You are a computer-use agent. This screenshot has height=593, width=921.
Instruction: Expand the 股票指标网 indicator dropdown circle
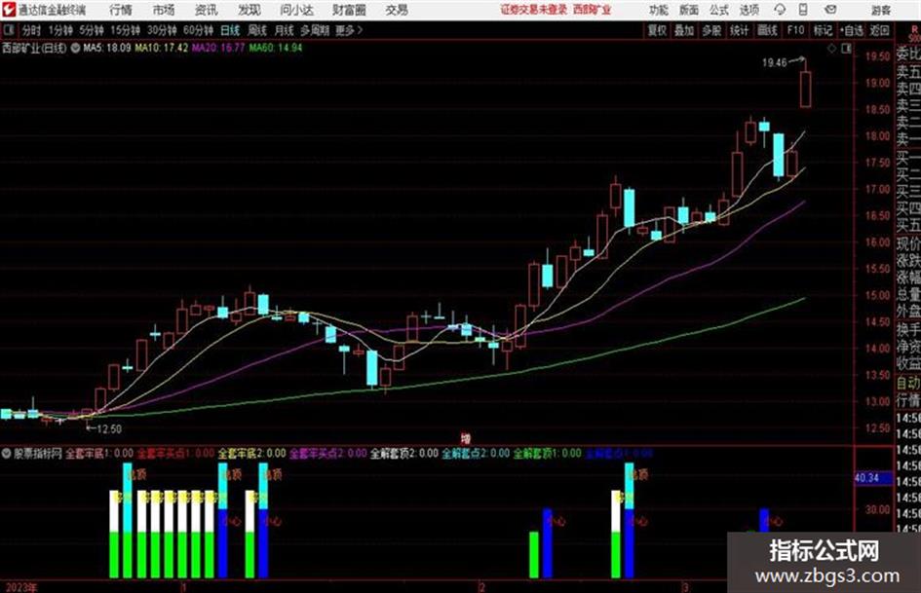pyautogui.click(x=7, y=453)
